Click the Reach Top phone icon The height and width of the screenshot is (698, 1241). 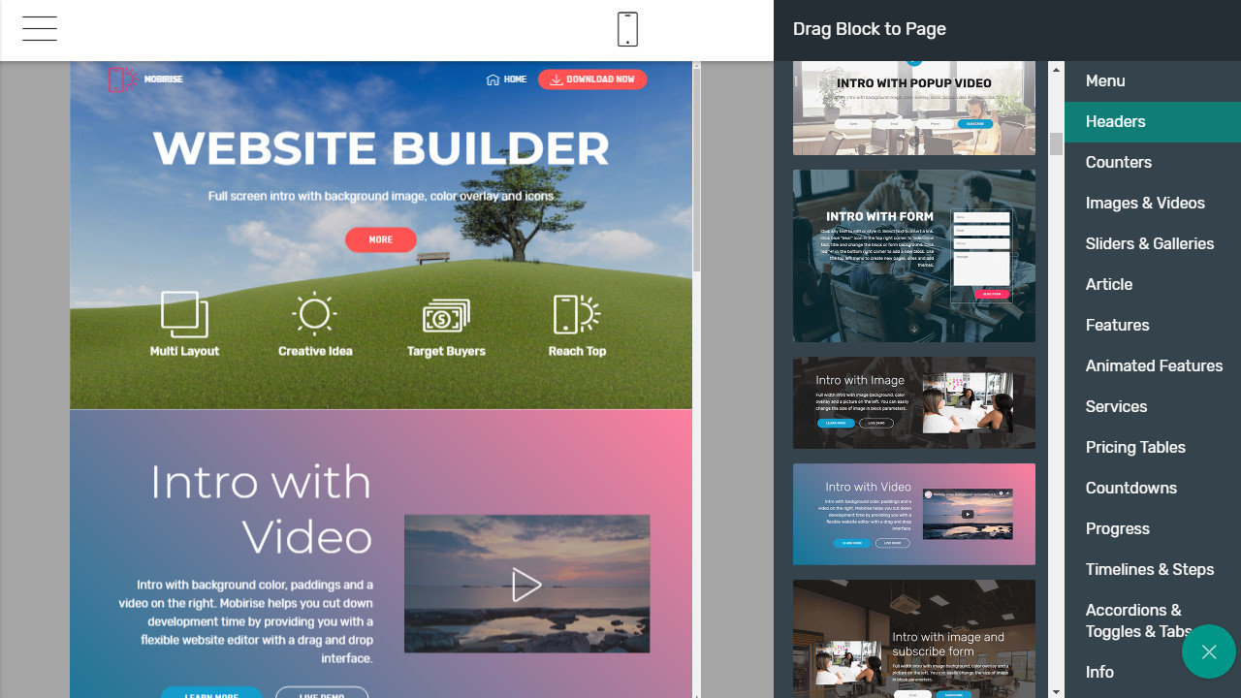tap(576, 314)
